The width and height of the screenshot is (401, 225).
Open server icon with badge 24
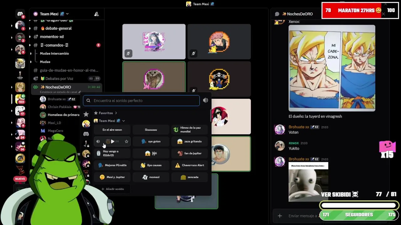click(20, 135)
